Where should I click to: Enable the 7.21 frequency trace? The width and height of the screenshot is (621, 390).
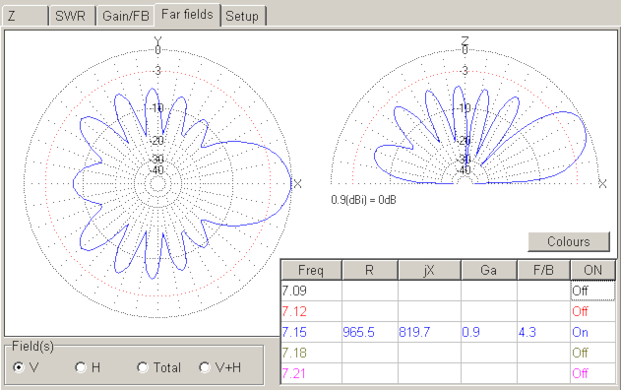point(592,373)
